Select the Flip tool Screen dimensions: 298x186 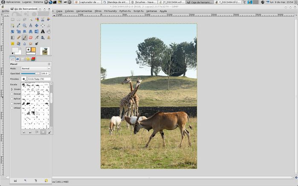tap(37, 31)
